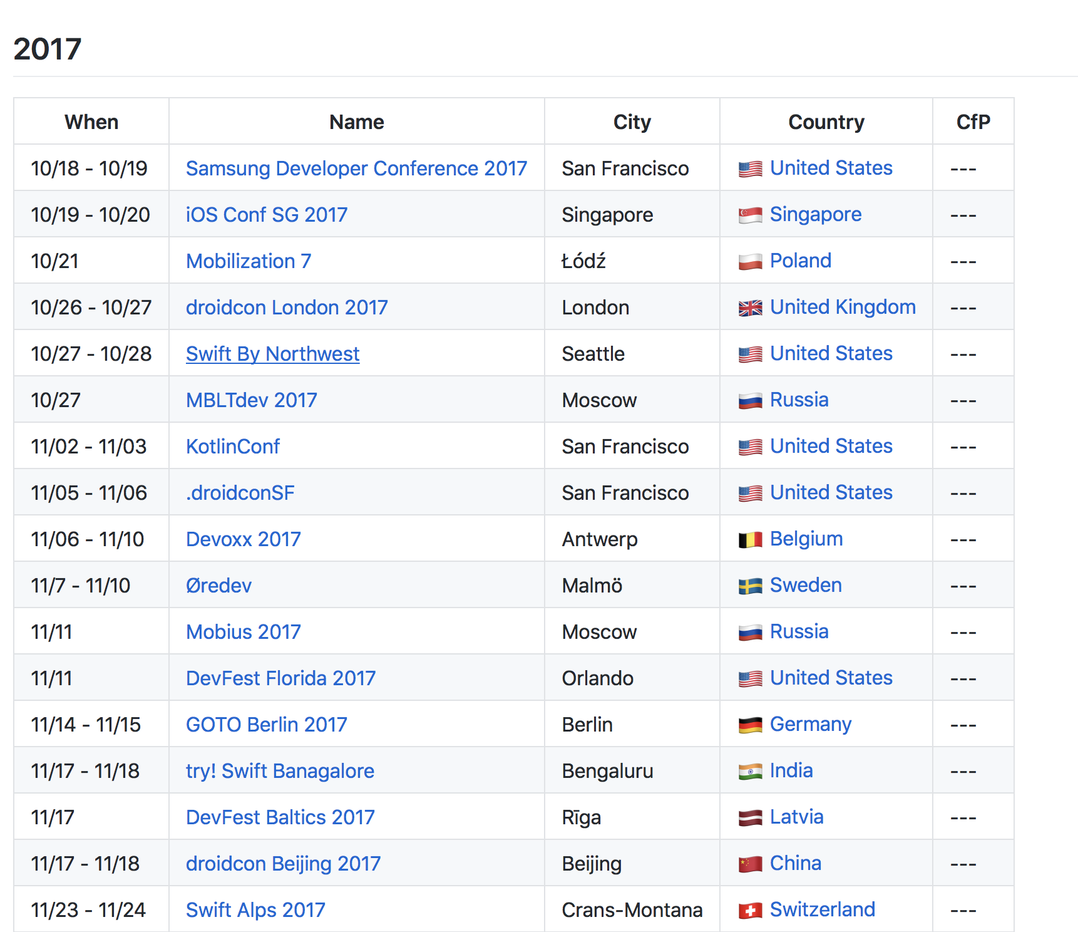Click the Switzerland country link
The width and height of the screenshot is (1078, 932).
pyautogui.click(x=822, y=909)
